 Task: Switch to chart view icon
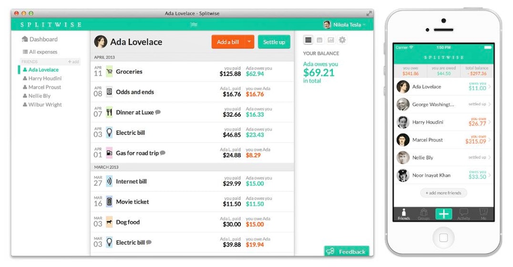point(331,40)
